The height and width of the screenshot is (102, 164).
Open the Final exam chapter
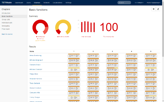tap(6, 29)
